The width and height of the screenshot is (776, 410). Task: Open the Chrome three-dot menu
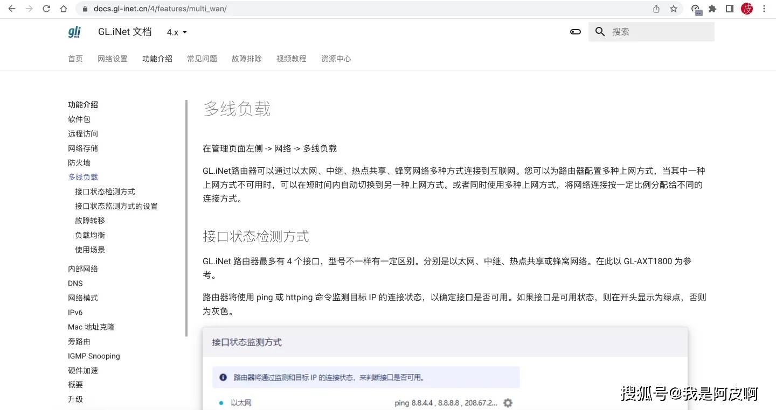(764, 9)
